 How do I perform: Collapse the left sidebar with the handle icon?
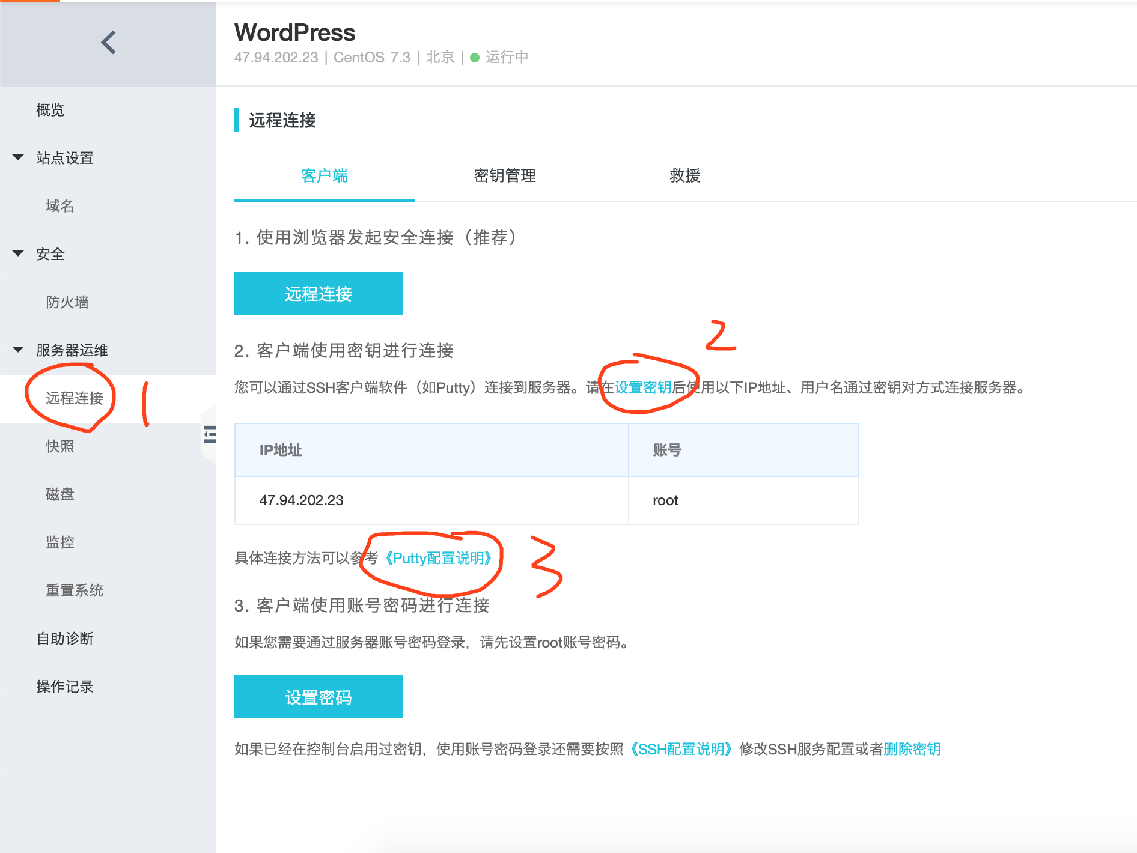pyautogui.click(x=209, y=434)
